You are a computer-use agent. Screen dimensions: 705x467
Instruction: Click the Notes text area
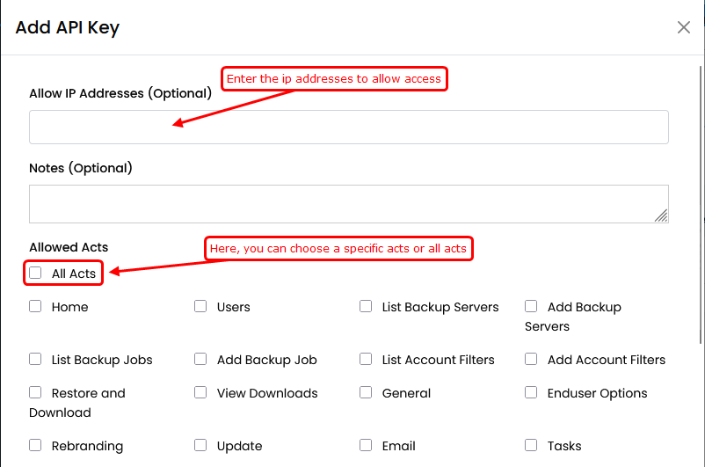pos(348,203)
